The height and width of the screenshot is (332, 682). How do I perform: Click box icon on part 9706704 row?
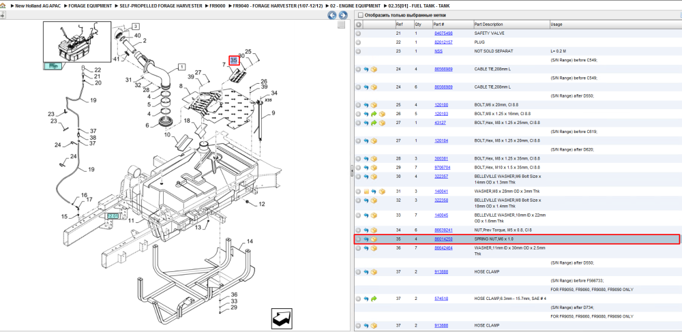(374, 167)
